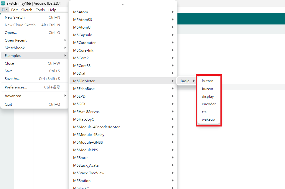Viewport: 285px width, 189px height.
Task: Open the M5ModulePPS examples entry
Action: point(123,150)
